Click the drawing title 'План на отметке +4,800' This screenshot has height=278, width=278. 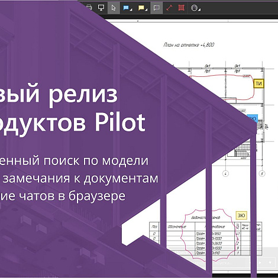pyautogui.click(x=189, y=45)
